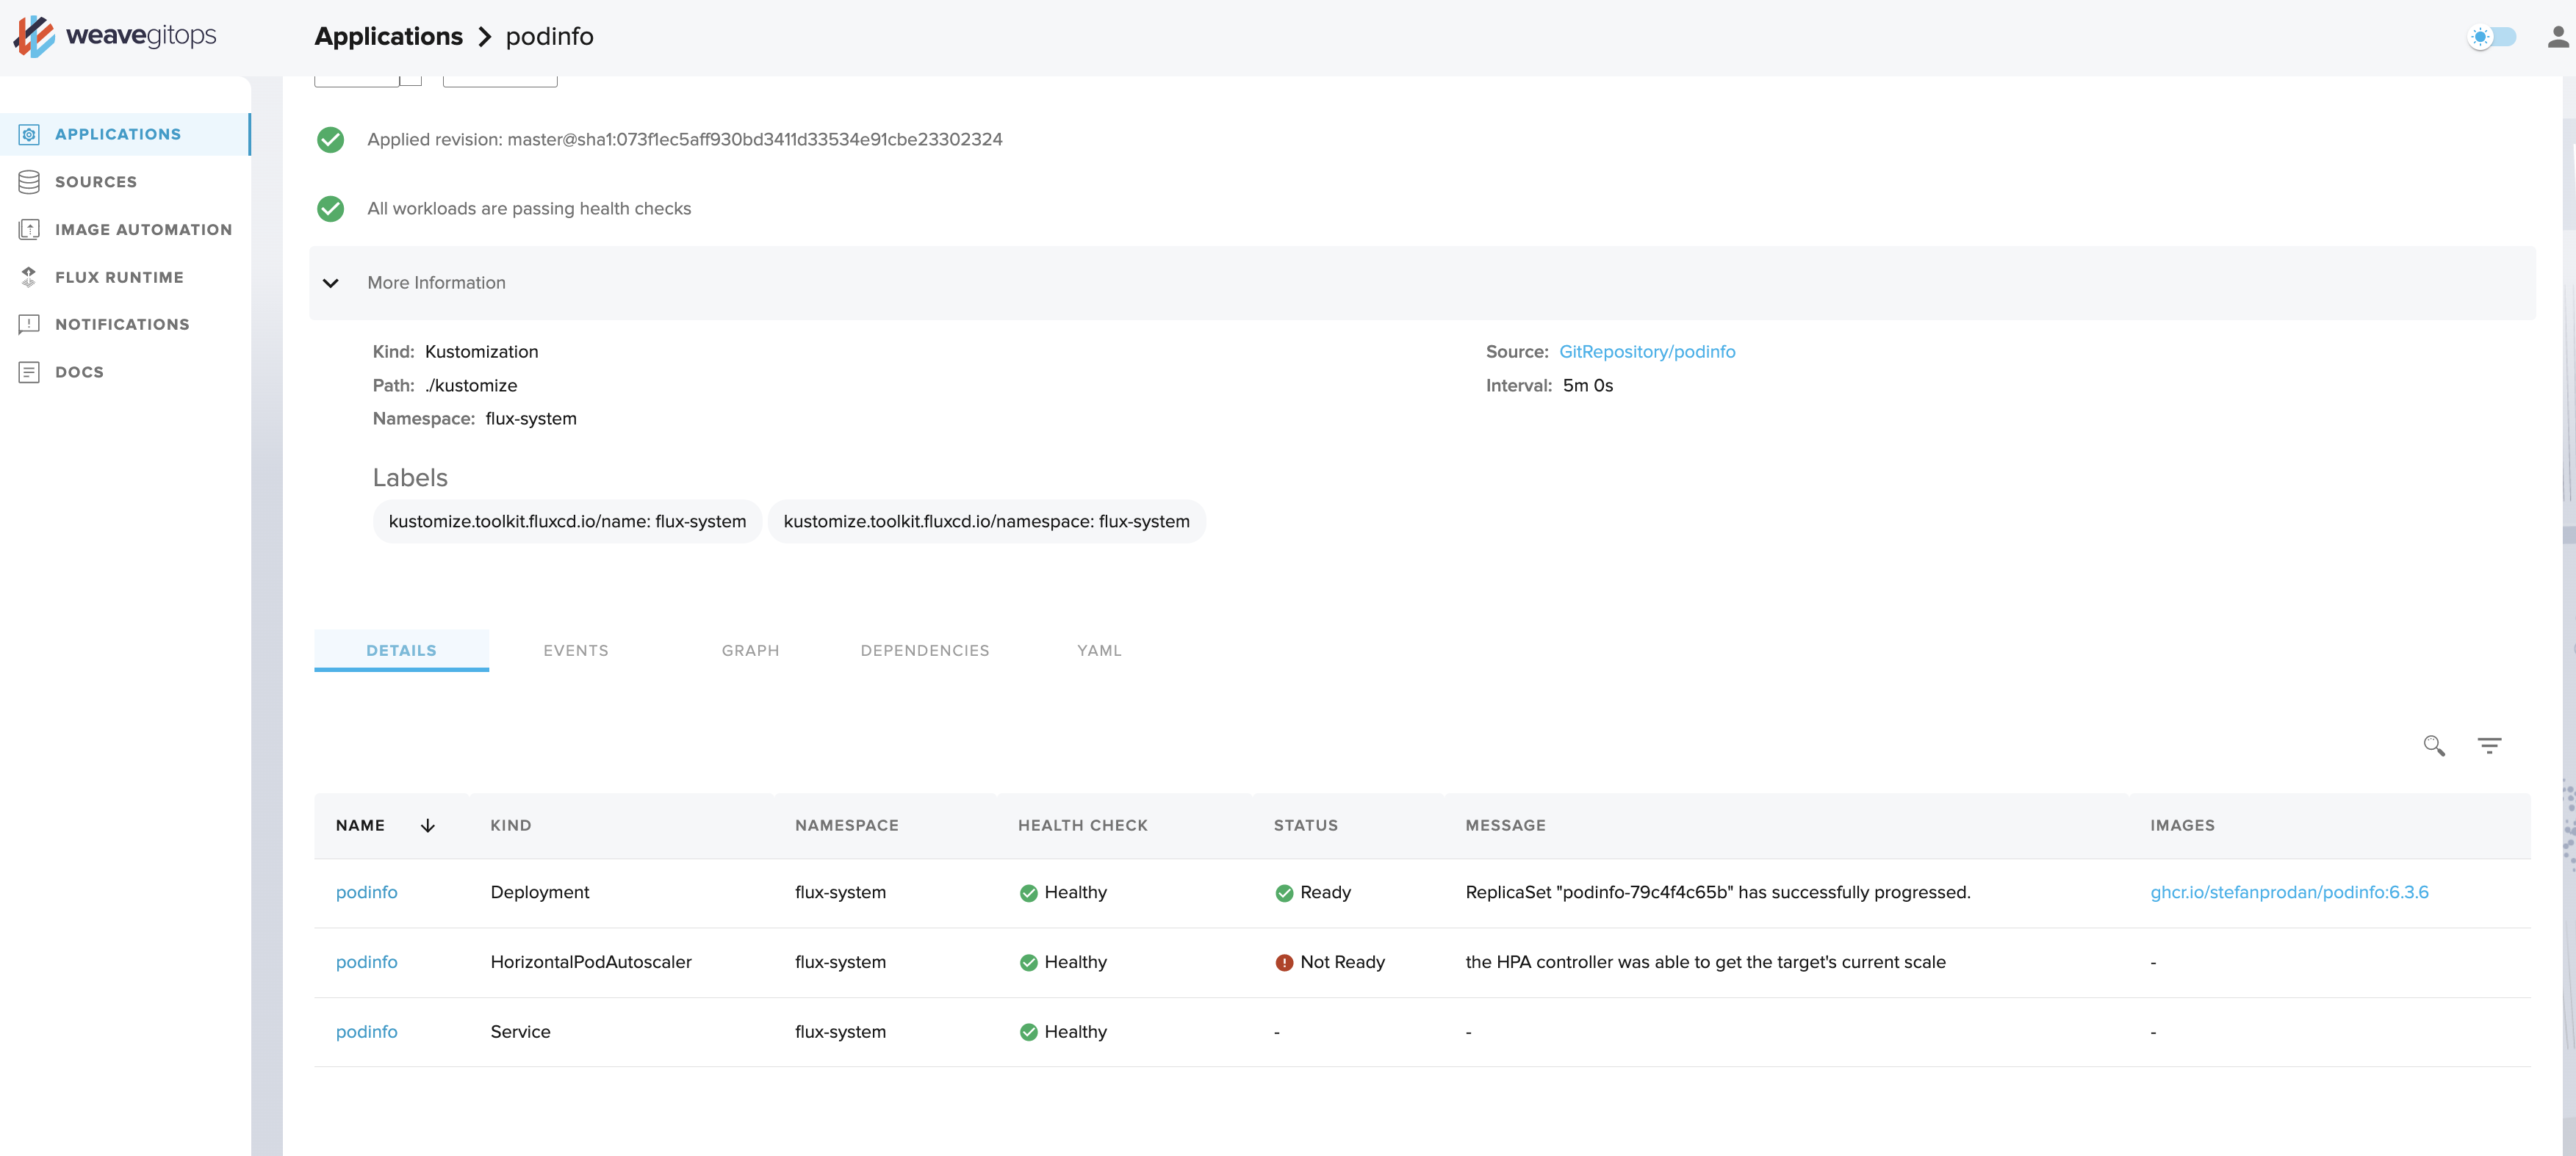This screenshot has width=2576, height=1156.
Task: Click Applications breadcrumb link
Action: pyautogui.click(x=388, y=37)
